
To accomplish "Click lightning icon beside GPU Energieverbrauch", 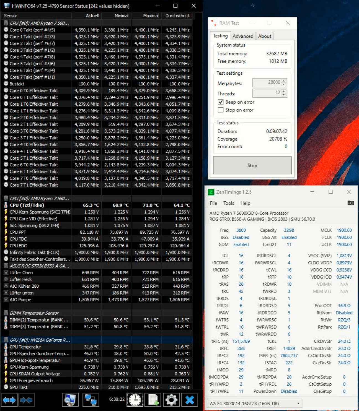I will (x=6, y=381).
